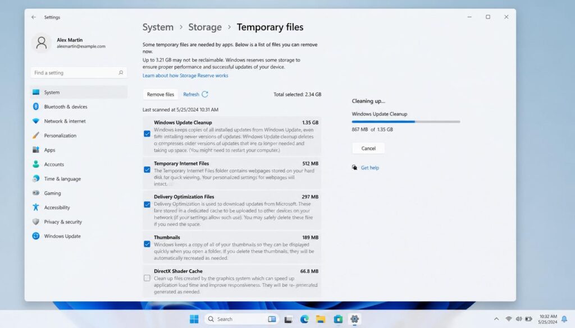Screen dimensions: 575x328
Task: Click the Windows Update sync icon
Action: click(x=35, y=236)
